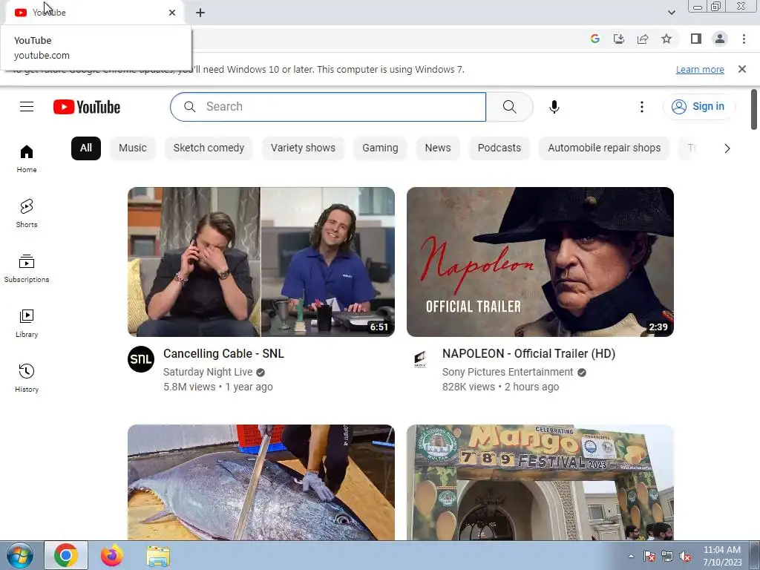The width and height of the screenshot is (760, 570).
Task: Click the search magnifier button
Action: coord(509,107)
